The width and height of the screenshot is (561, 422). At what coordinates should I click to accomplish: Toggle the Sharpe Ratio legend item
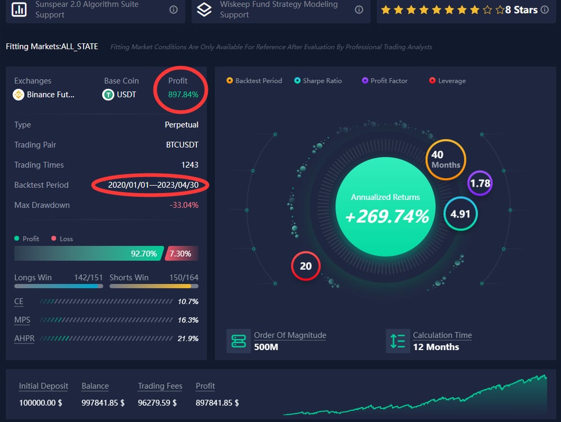tap(318, 81)
